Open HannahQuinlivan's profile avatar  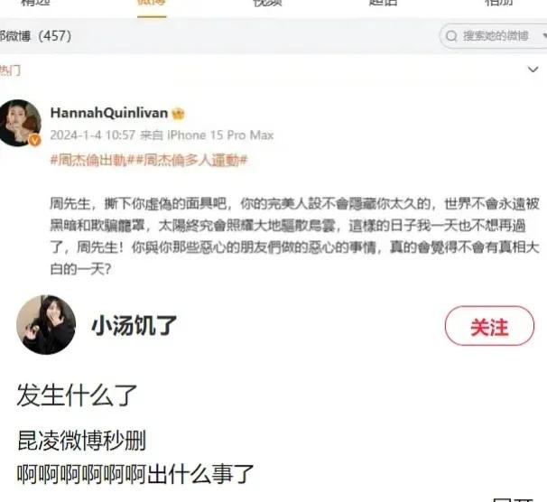click(20, 123)
